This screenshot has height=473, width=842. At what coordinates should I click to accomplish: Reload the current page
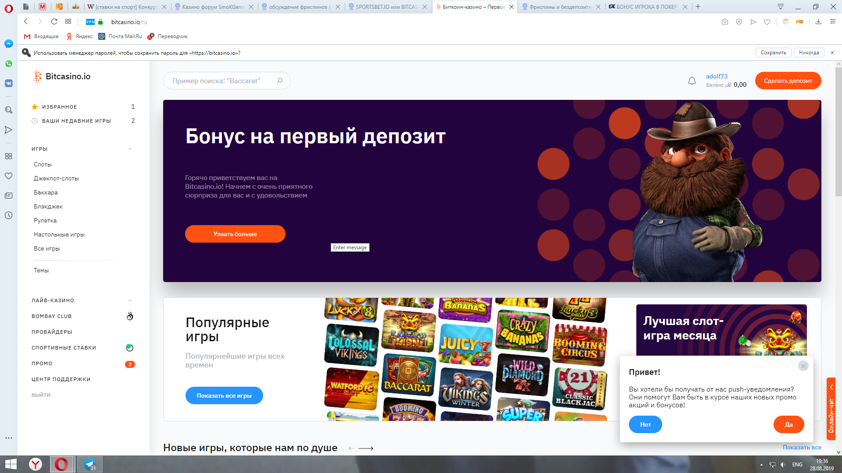(54, 21)
